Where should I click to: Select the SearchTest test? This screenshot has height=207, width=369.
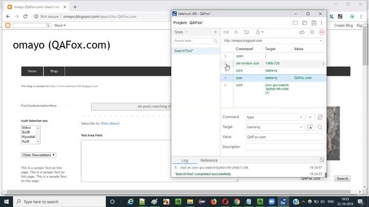[x=196, y=51]
